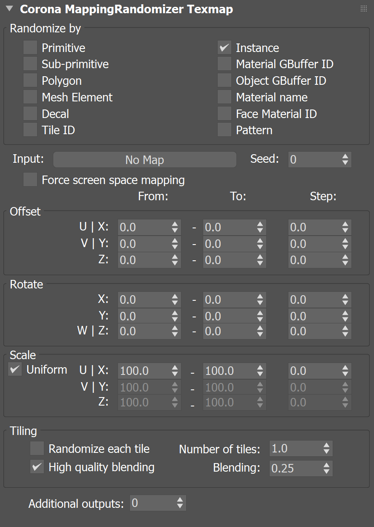Click the Rotate X Step field

tap(314, 299)
